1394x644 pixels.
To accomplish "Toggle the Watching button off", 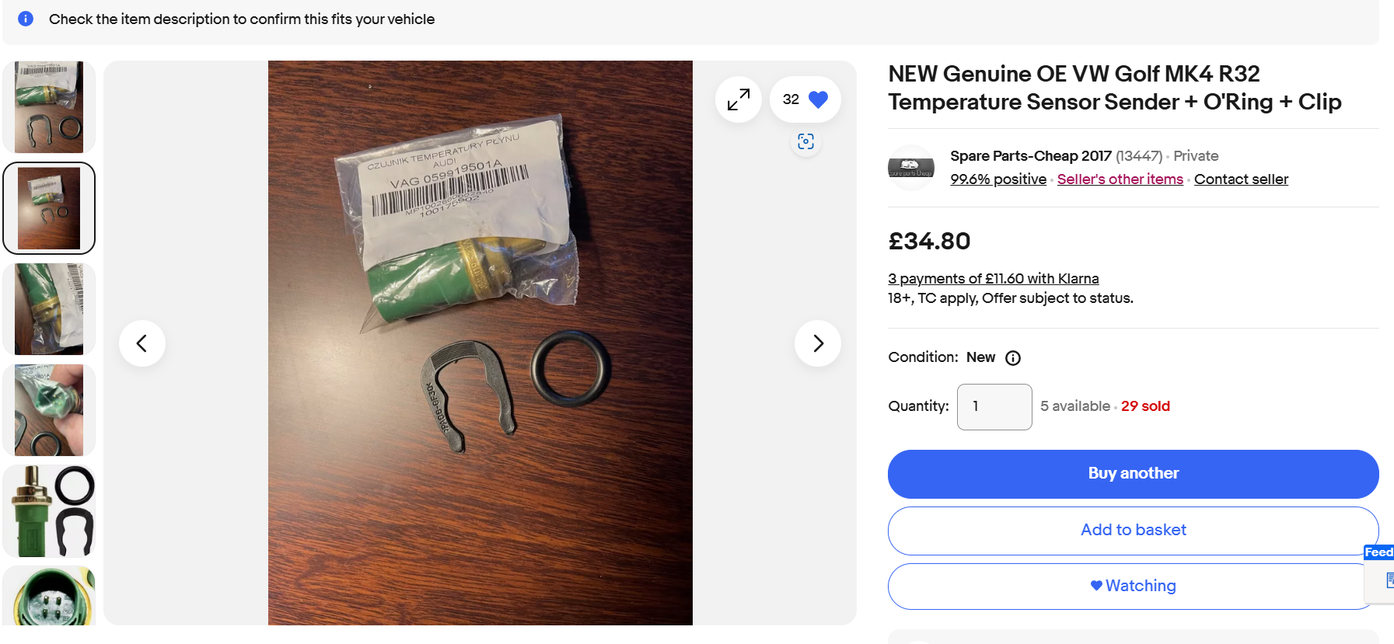I will click(x=1134, y=586).
